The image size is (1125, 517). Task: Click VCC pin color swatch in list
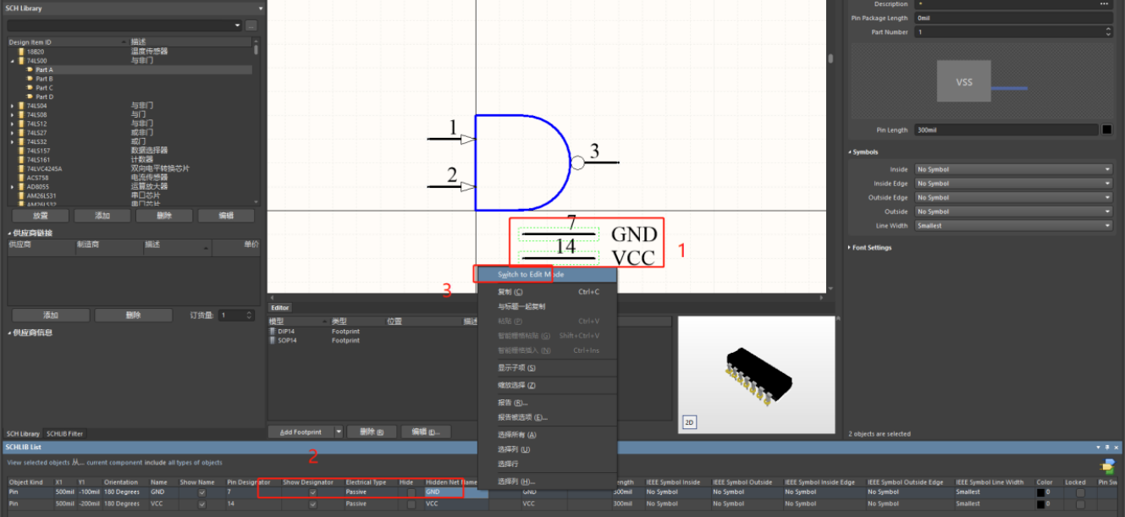coord(1041,503)
